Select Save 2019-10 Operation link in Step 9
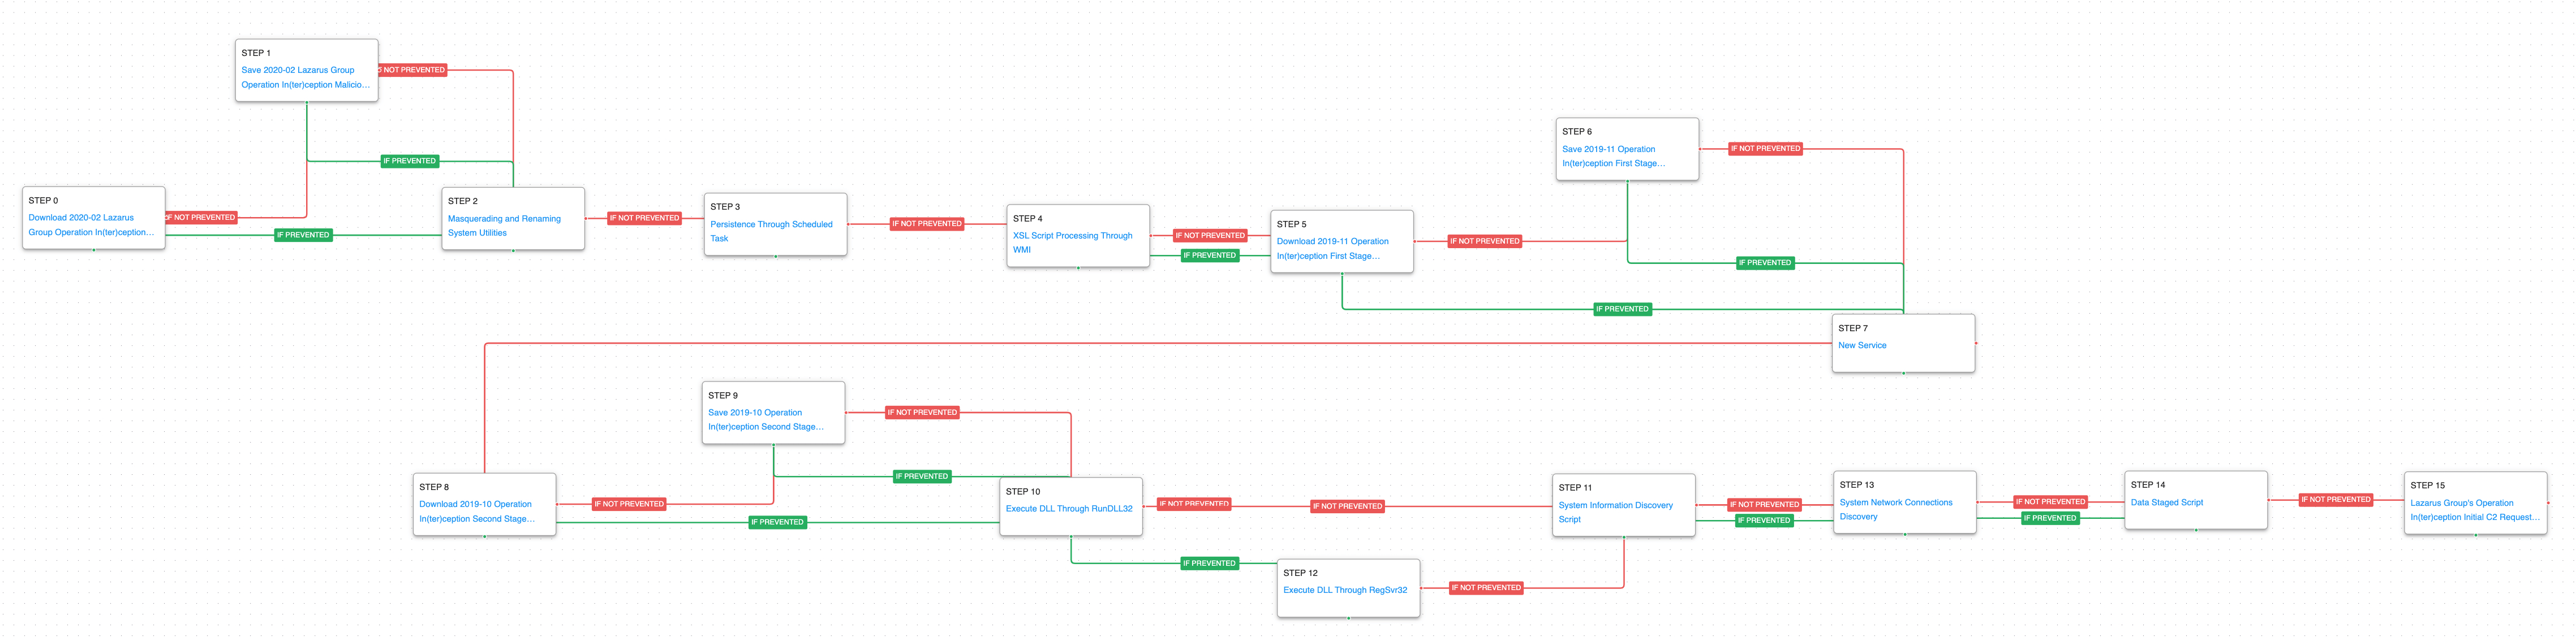The width and height of the screenshot is (2576, 637). (x=754, y=413)
